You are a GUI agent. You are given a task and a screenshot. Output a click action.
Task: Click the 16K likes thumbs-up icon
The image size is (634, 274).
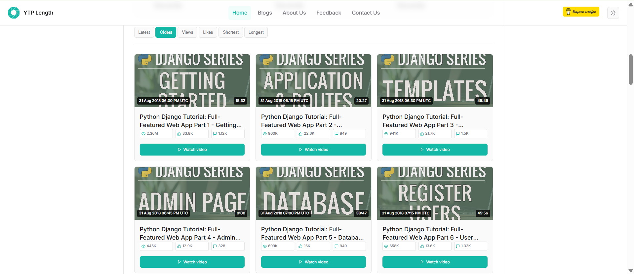pos(300,246)
